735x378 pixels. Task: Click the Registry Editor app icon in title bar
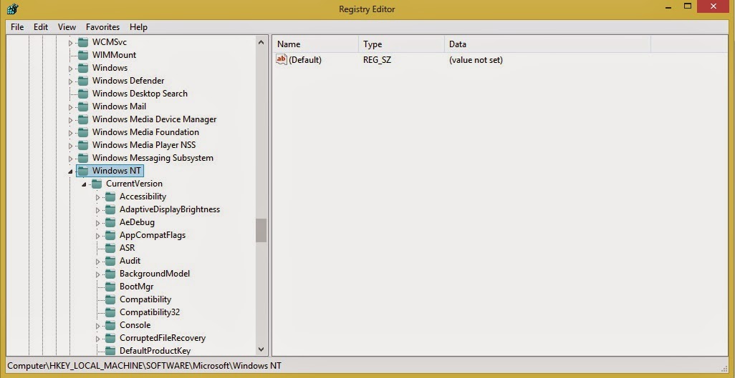[13, 9]
